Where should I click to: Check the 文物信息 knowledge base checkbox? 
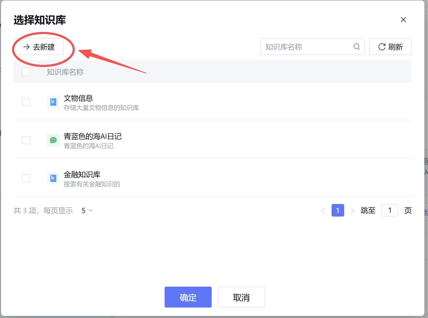[x=26, y=102]
